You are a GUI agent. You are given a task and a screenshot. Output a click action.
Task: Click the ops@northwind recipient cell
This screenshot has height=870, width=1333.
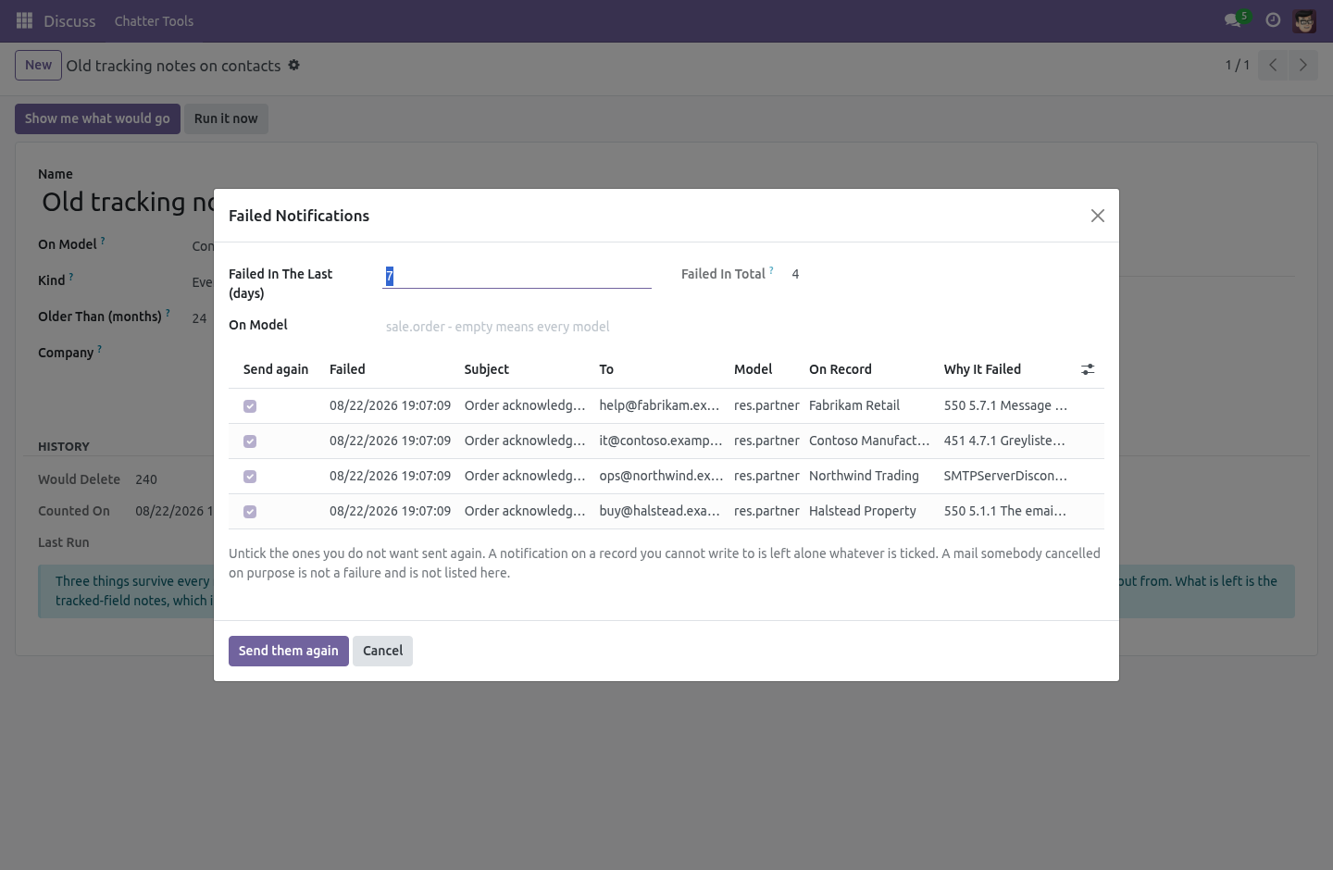pos(661,476)
